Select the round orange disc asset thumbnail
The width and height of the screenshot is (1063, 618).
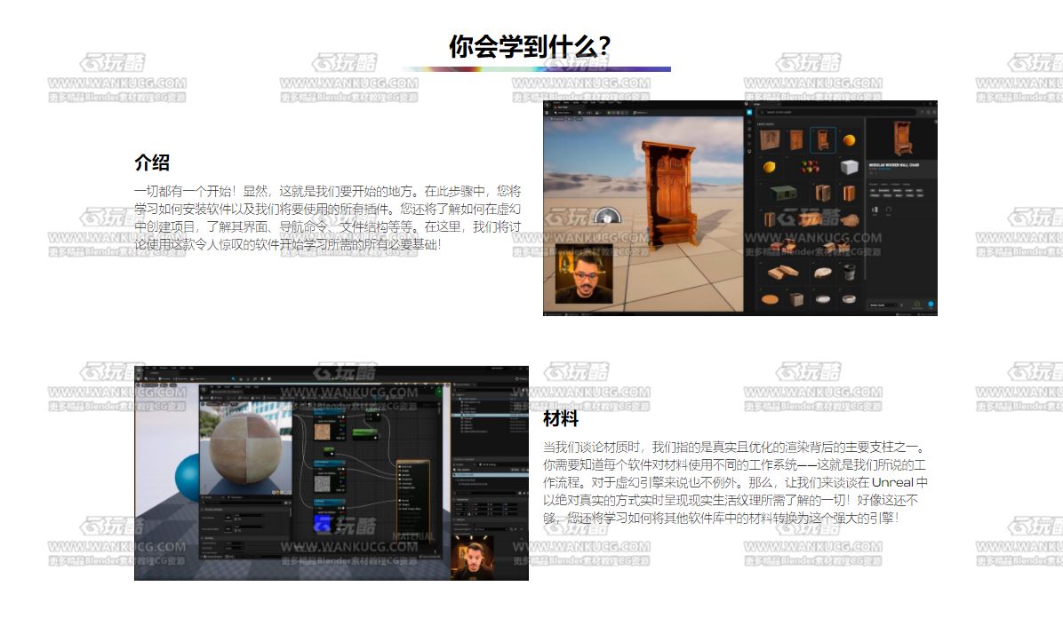770,298
